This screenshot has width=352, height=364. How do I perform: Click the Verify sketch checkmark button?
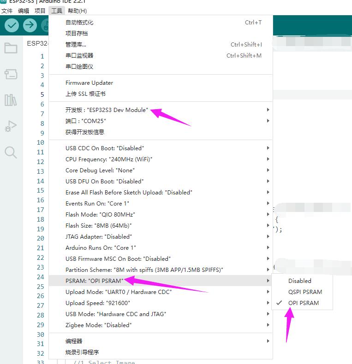click(12, 25)
